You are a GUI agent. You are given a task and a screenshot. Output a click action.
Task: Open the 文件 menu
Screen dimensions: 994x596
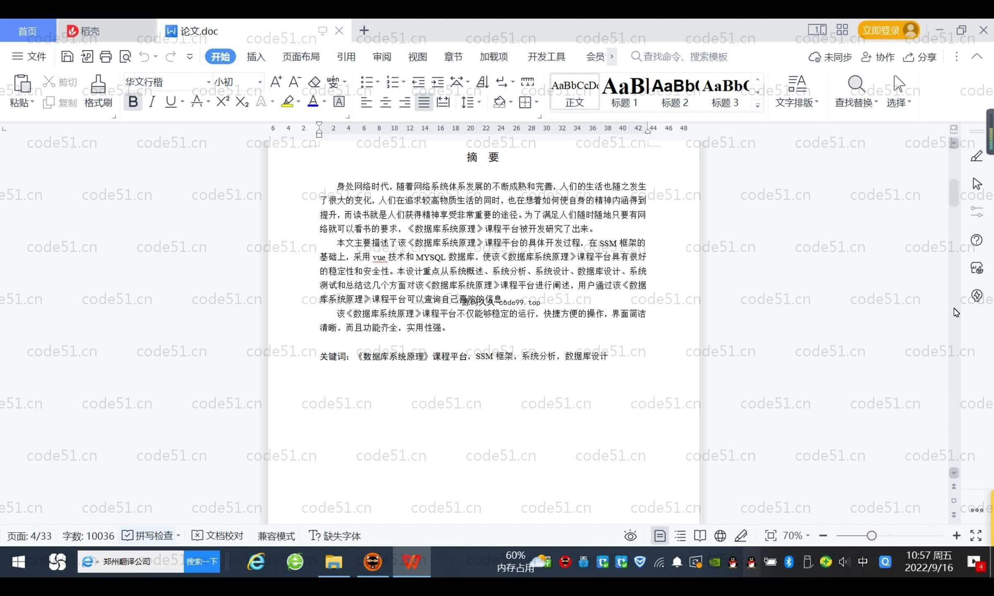(x=29, y=56)
